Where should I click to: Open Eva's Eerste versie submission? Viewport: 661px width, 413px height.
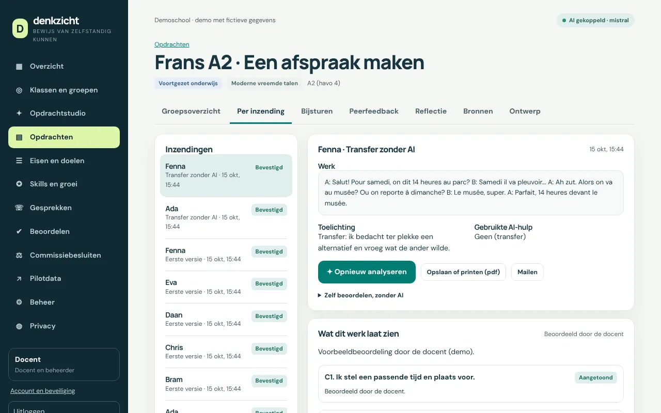pyautogui.click(x=226, y=287)
